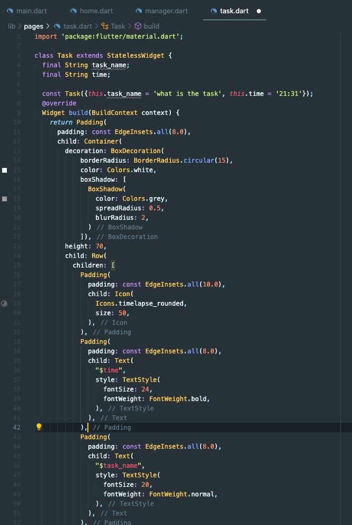The height and width of the screenshot is (525, 352).
Task: Click grey color swatch on line 18 gutter
Action: pyautogui.click(x=5, y=199)
